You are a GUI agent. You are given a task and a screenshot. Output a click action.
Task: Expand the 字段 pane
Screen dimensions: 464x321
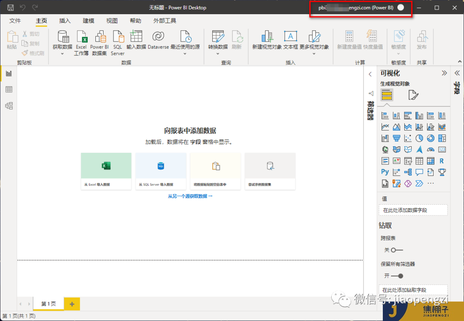point(457,73)
